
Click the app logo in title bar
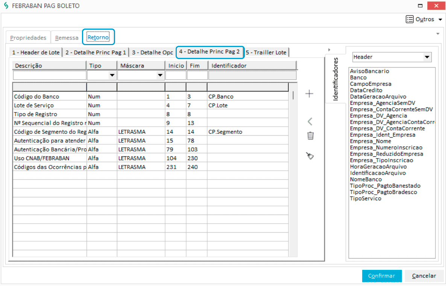(x=6, y=6)
